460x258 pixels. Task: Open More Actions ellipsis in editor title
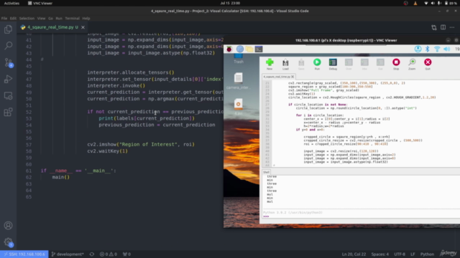[x=452, y=27]
